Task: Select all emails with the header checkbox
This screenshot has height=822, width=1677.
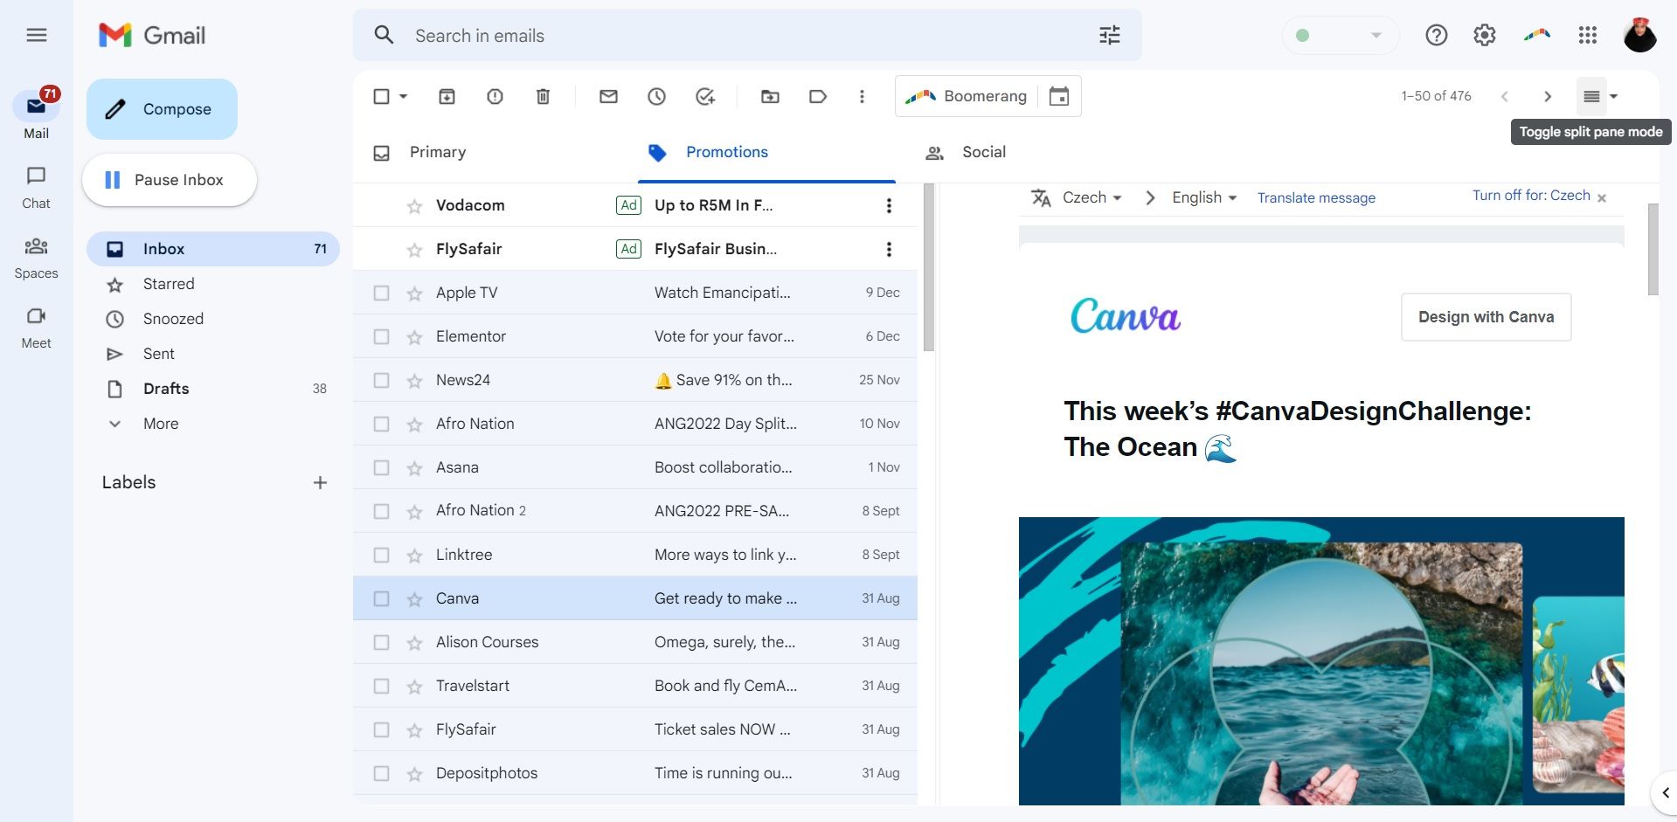Action: [382, 96]
